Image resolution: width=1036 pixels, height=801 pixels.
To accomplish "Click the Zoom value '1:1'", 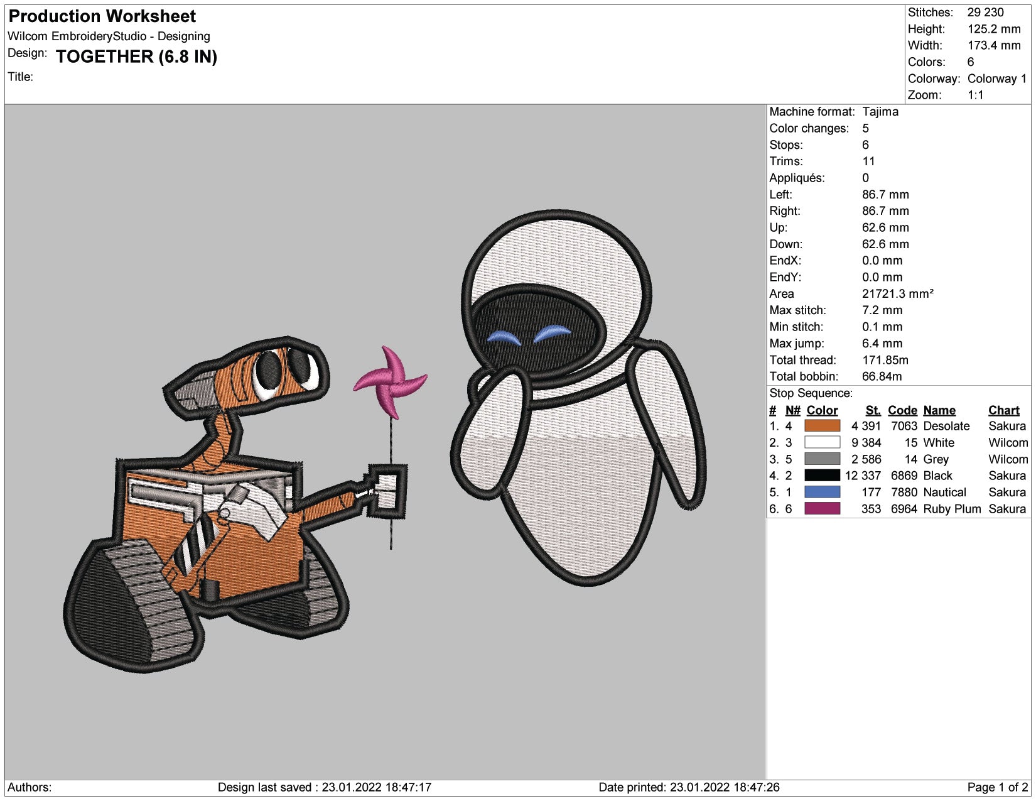I will [x=975, y=95].
